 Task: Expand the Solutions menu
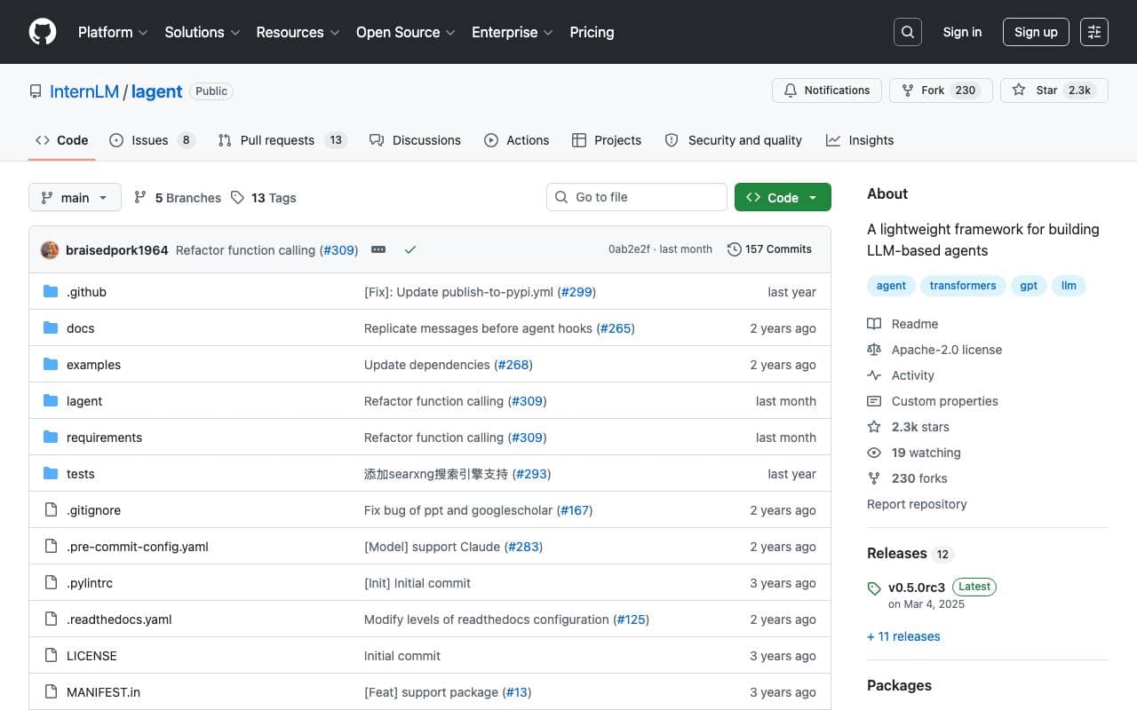click(203, 32)
